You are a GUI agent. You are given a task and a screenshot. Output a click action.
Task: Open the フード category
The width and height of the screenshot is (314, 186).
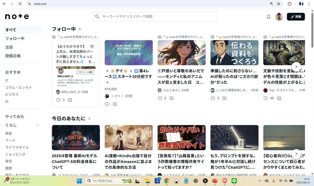(10, 140)
